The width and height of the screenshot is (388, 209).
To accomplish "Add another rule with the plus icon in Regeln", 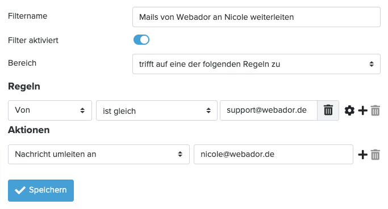I will (363, 110).
